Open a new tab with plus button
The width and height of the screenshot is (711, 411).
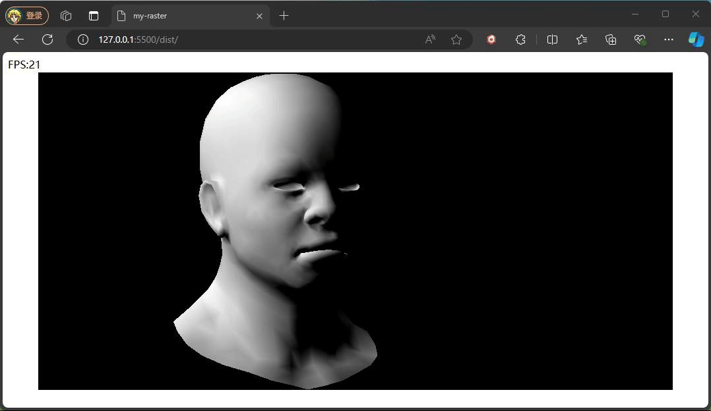(x=284, y=16)
